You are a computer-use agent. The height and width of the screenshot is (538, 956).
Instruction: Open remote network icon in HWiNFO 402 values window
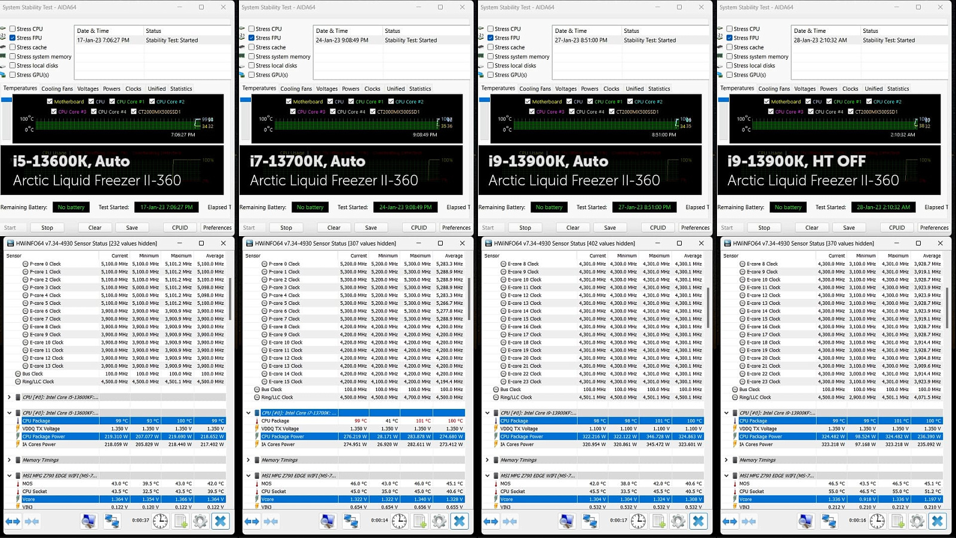tap(590, 521)
